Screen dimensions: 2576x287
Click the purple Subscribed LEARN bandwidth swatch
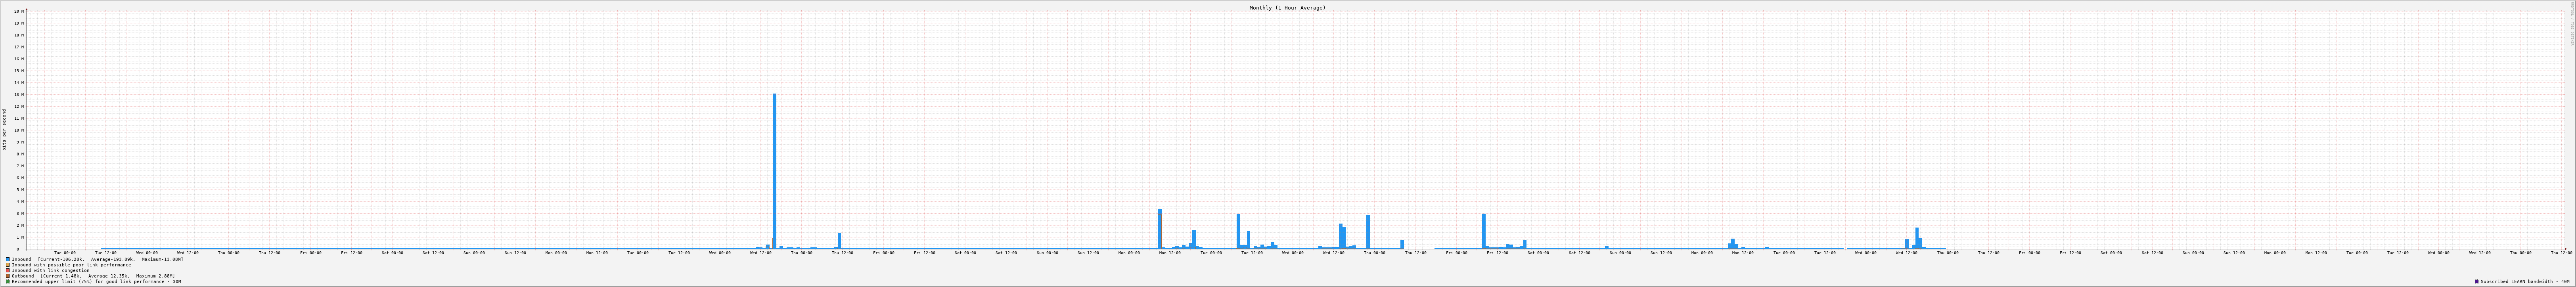[2477, 282]
